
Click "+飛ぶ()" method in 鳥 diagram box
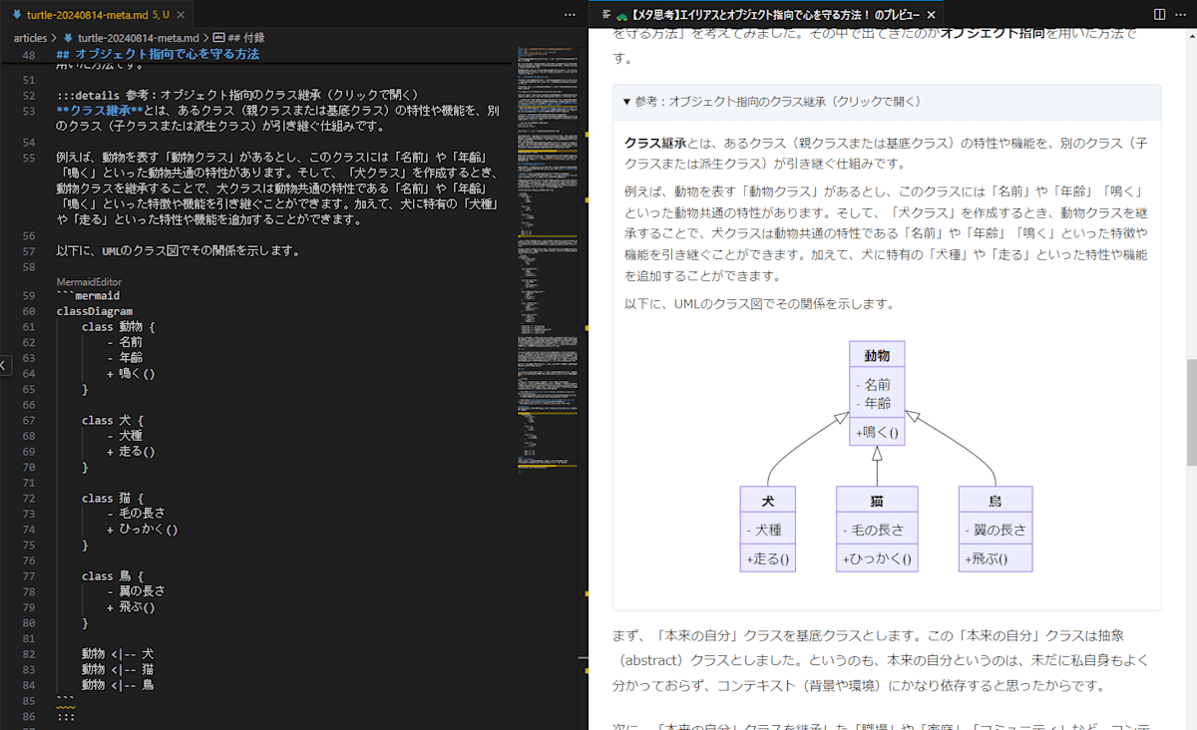tap(985, 560)
